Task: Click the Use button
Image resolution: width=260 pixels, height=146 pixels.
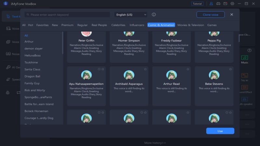Action: pos(220,131)
